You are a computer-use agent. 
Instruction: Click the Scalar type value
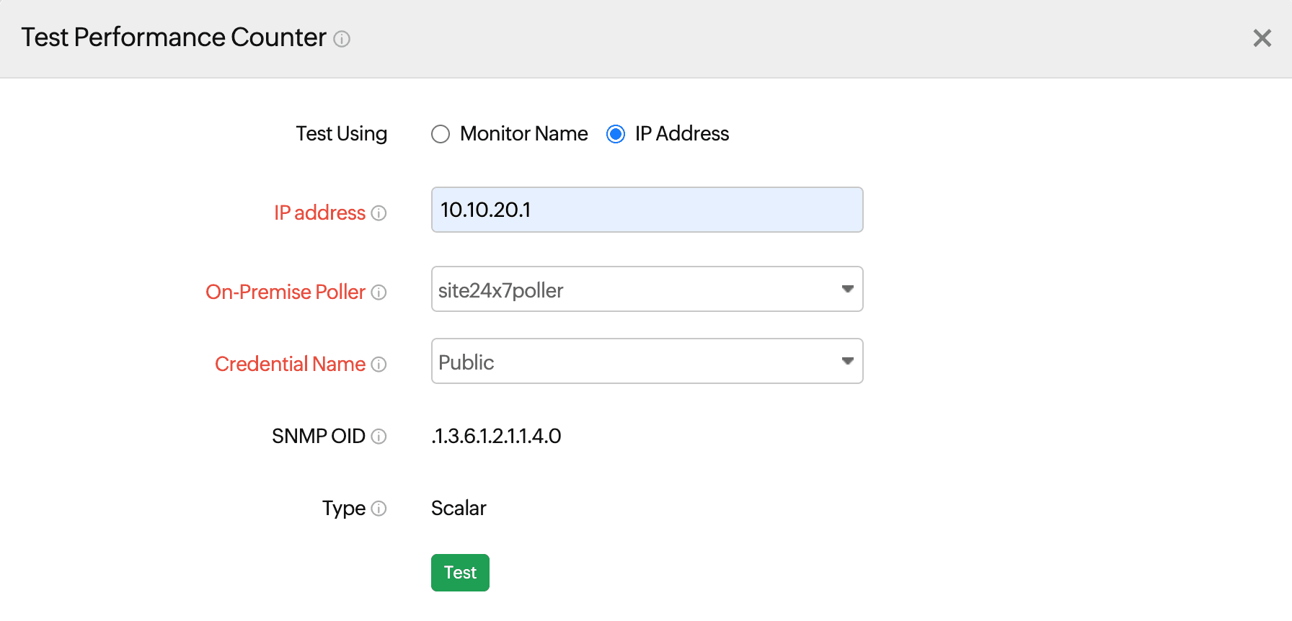click(459, 508)
